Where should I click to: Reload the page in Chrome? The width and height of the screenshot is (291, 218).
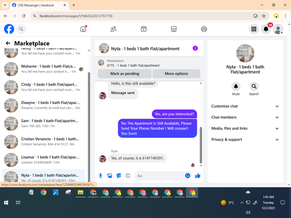point(24,16)
